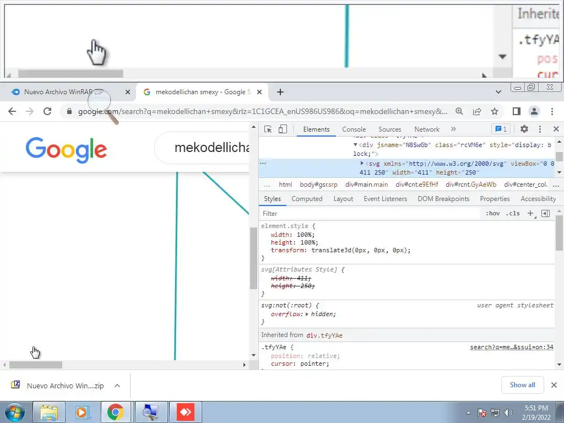Open the AnyDesk app from the taskbar
This screenshot has height=423, width=564.
click(186, 412)
